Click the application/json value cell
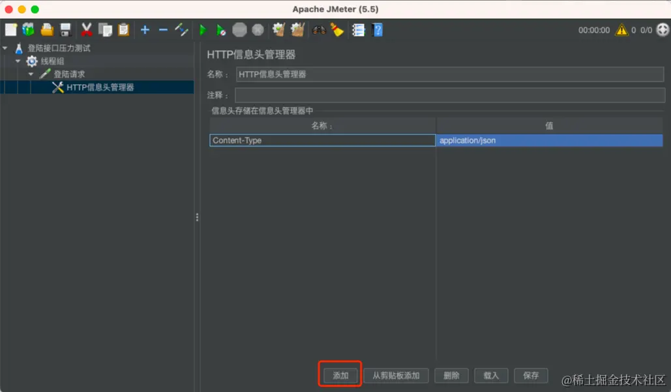 [550, 140]
